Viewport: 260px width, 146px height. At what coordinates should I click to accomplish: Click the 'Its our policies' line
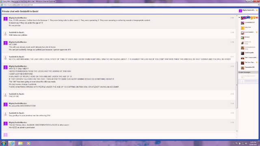15,26
